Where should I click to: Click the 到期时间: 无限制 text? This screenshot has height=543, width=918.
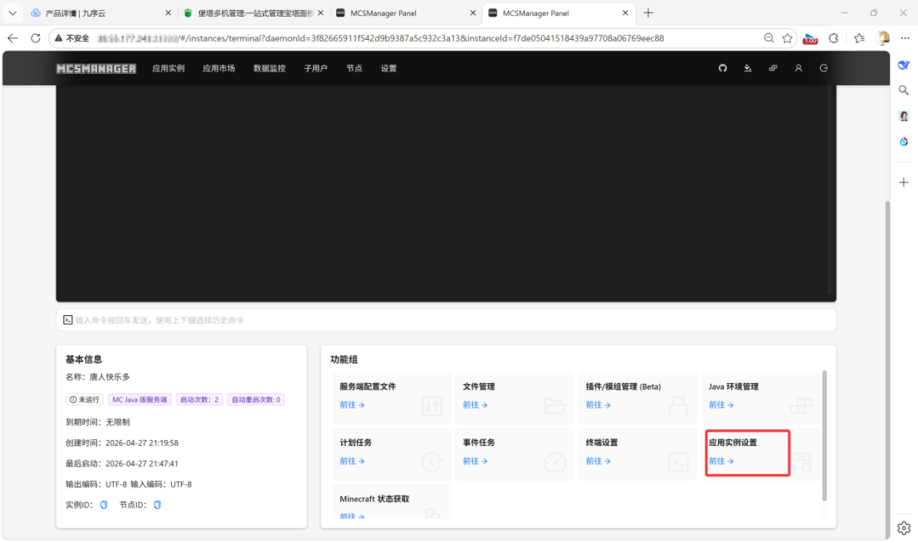(x=98, y=422)
